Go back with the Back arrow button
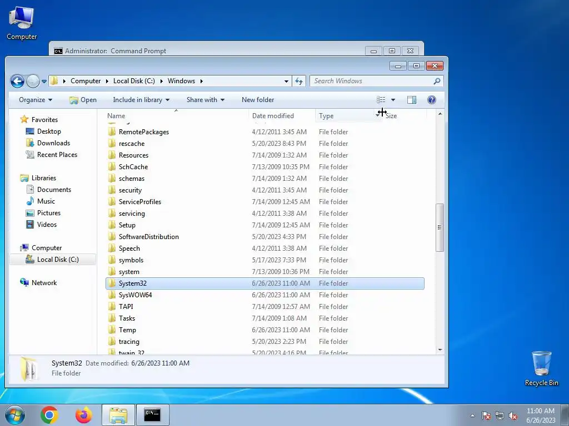 pyautogui.click(x=17, y=81)
